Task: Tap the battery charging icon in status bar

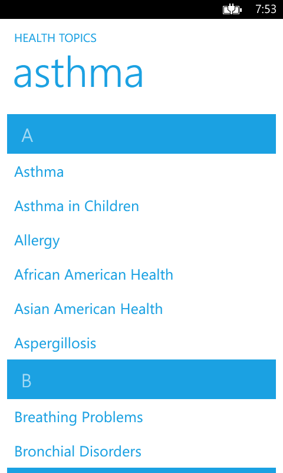Action: coord(232,9)
